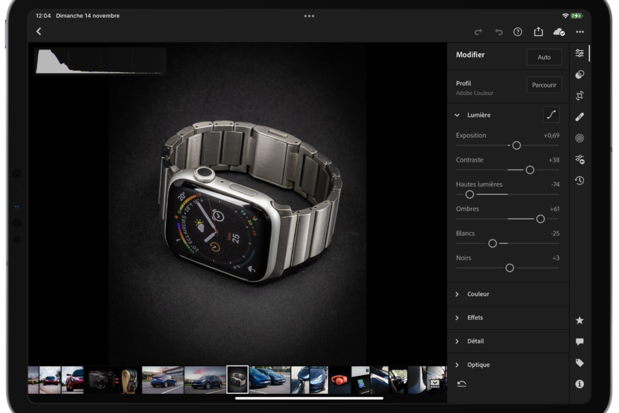
Task: Open the sliders-with-badge icon below the masking tool
Action: [580, 159]
